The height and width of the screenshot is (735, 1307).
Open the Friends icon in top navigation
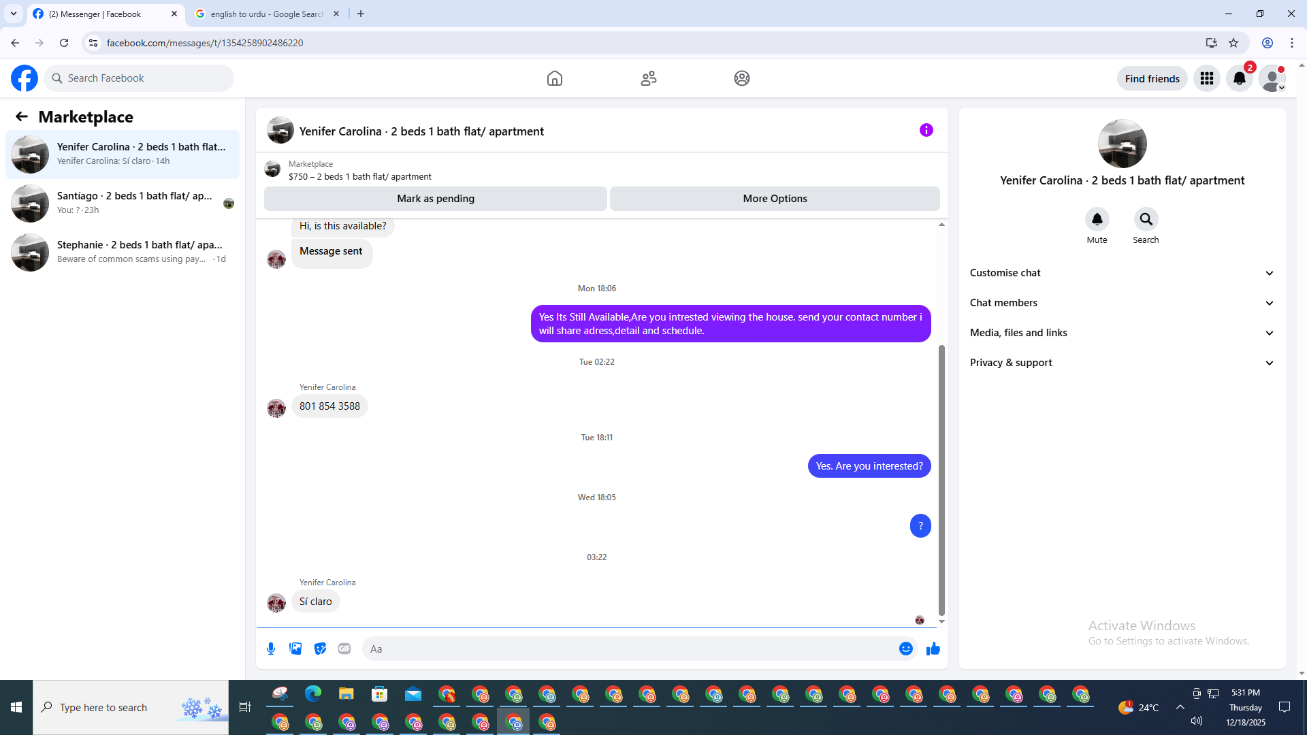(x=649, y=78)
